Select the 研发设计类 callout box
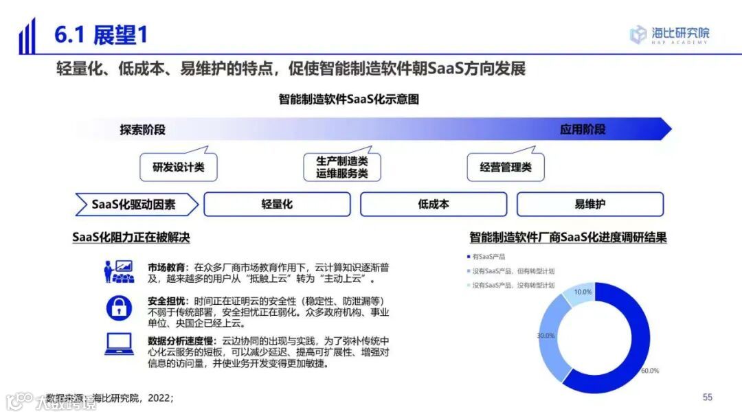Viewport: 742px width, 416px height. pos(179,167)
